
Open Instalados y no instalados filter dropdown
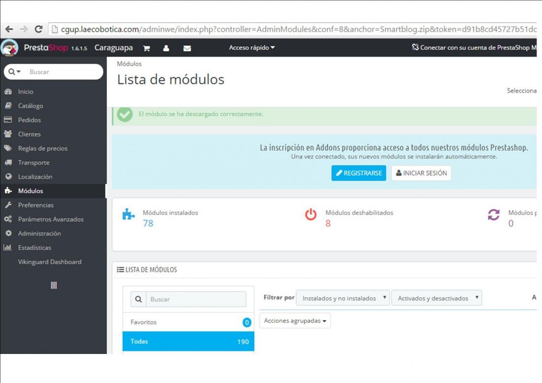[343, 298]
